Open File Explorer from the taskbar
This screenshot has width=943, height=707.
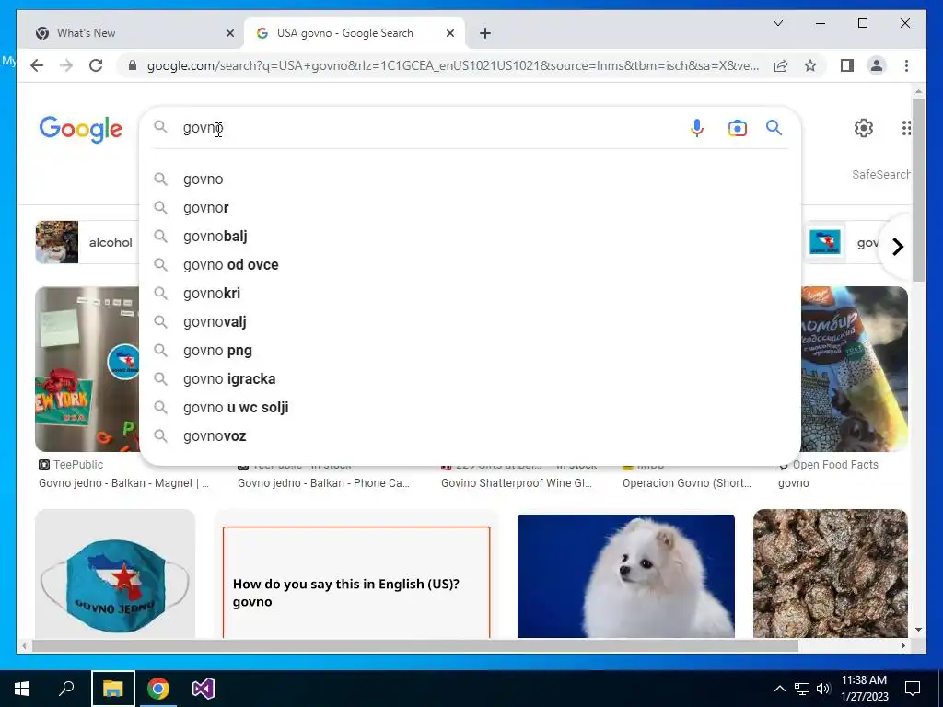tap(112, 689)
